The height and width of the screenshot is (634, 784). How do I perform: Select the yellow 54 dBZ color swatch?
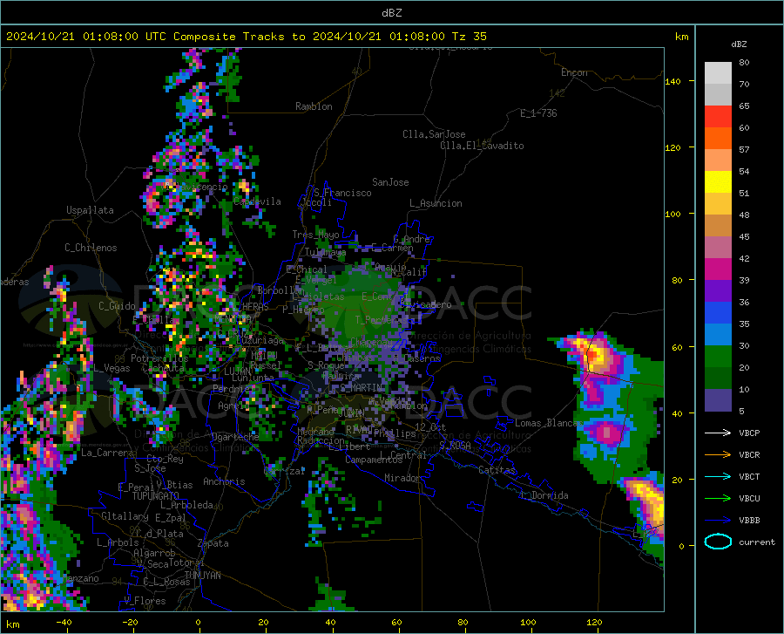pos(718,182)
